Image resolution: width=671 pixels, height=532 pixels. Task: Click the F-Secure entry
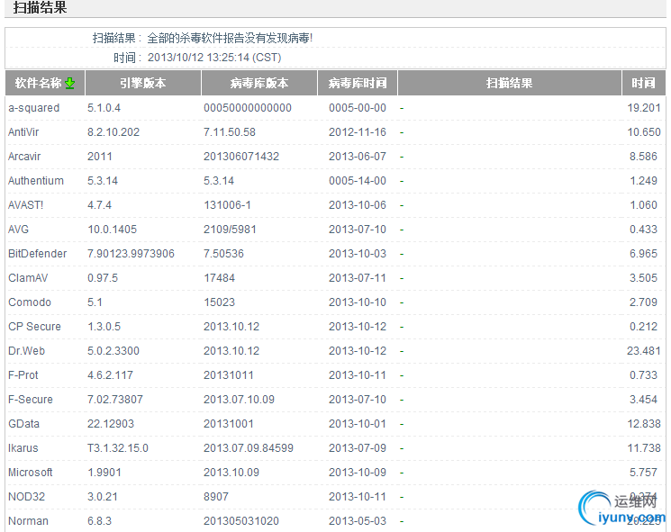click(x=31, y=400)
